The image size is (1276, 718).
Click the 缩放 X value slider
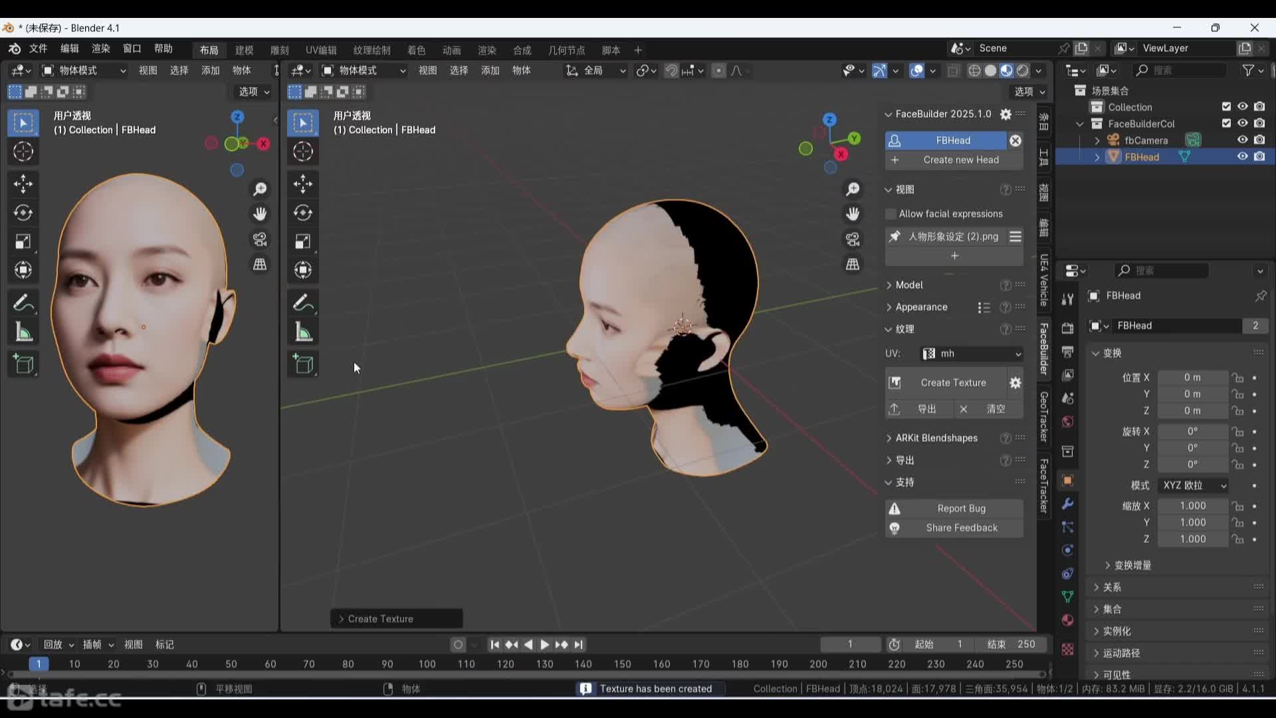pos(1193,505)
